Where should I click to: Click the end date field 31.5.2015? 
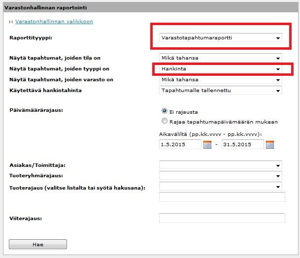click(x=242, y=145)
